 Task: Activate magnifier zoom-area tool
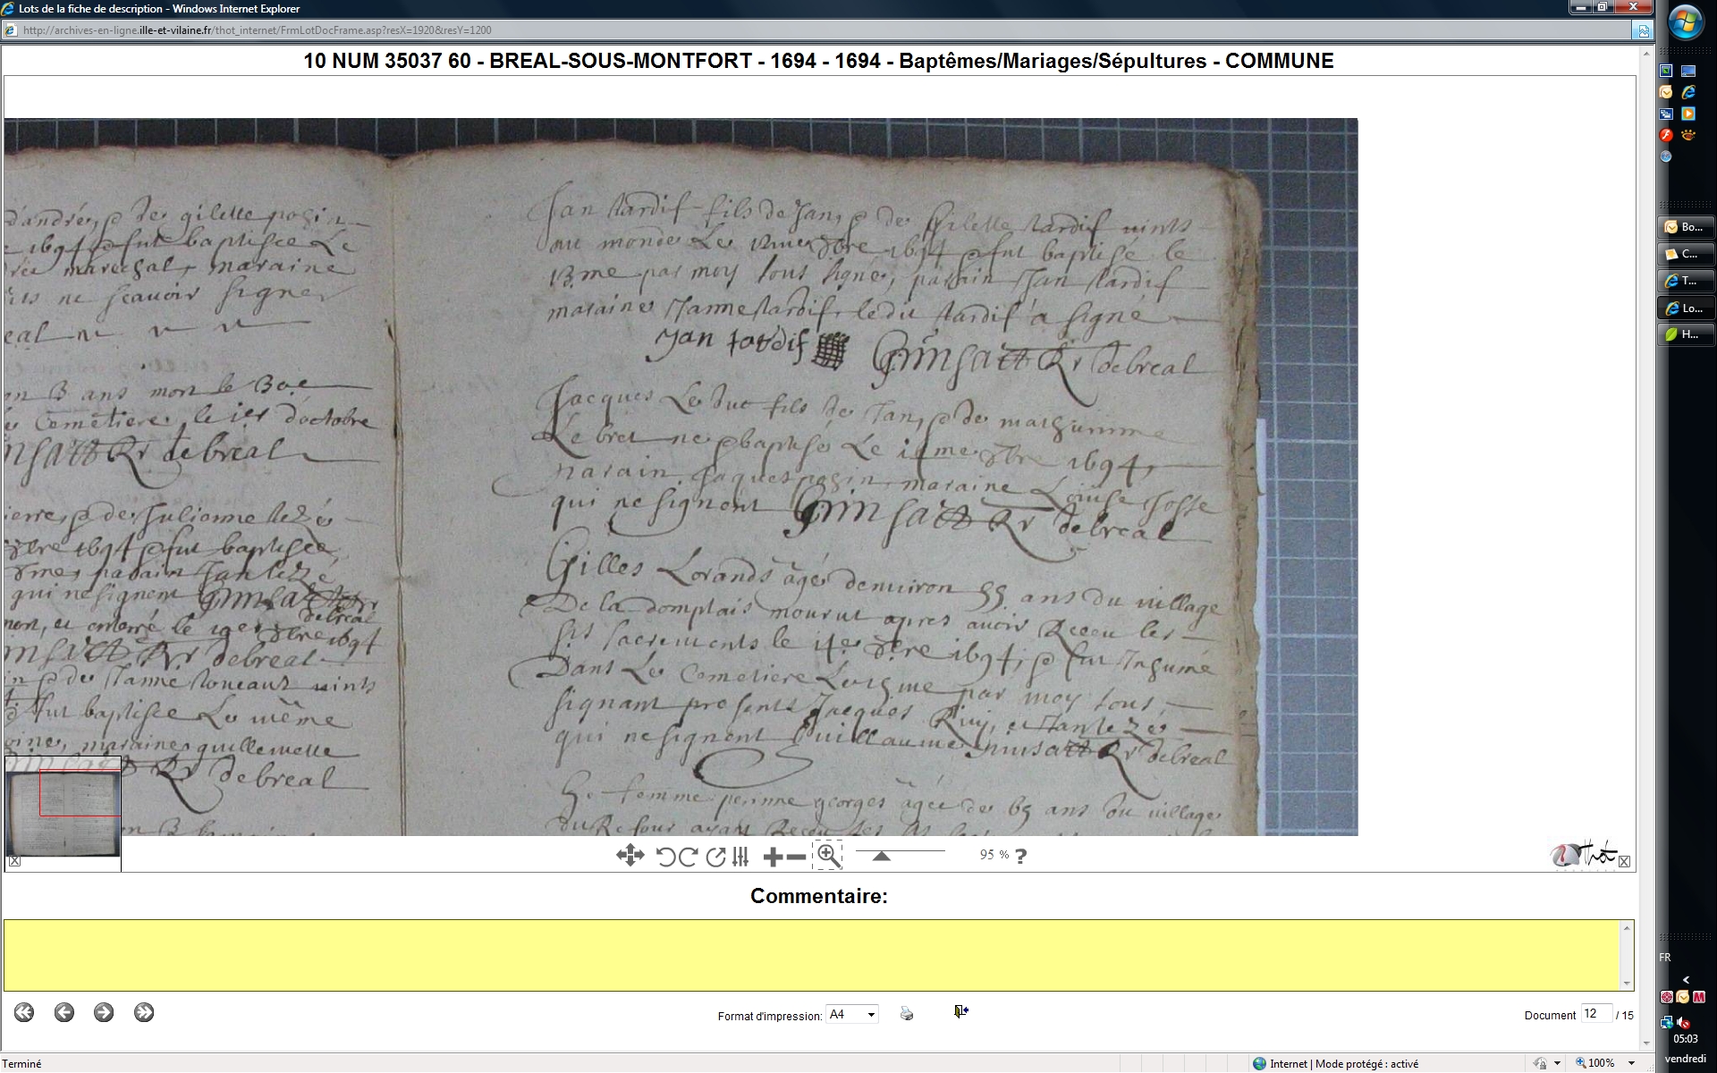point(828,856)
